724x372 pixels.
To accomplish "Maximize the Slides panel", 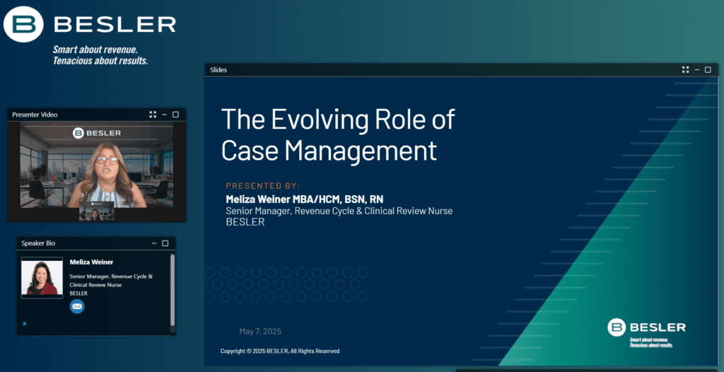I will click(x=708, y=70).
